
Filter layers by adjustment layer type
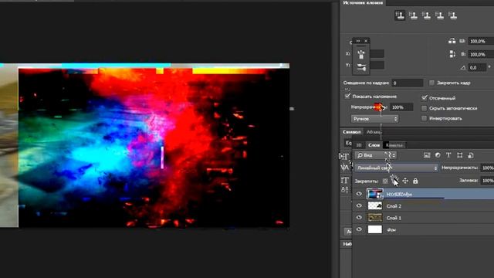point(438,155)
